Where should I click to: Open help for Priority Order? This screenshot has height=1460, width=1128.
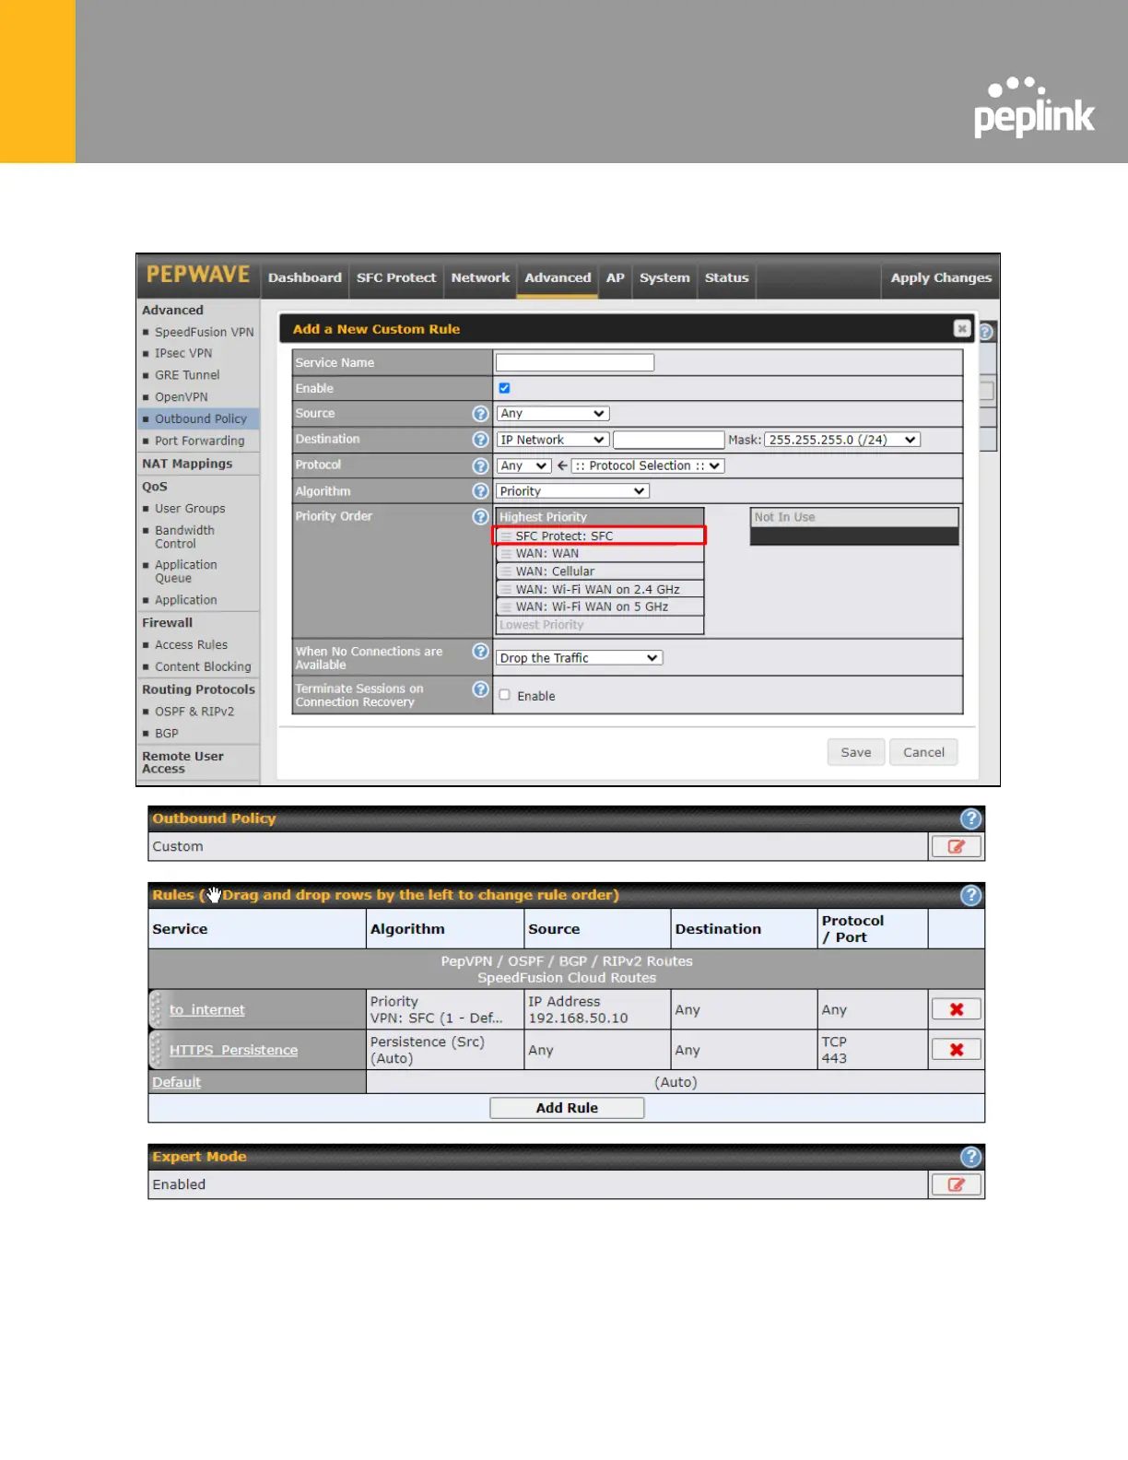point(480,517)
